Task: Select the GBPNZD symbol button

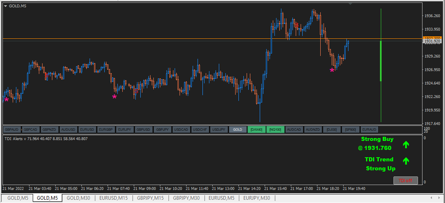Action: pyautogui.click(x=49, y=129)
